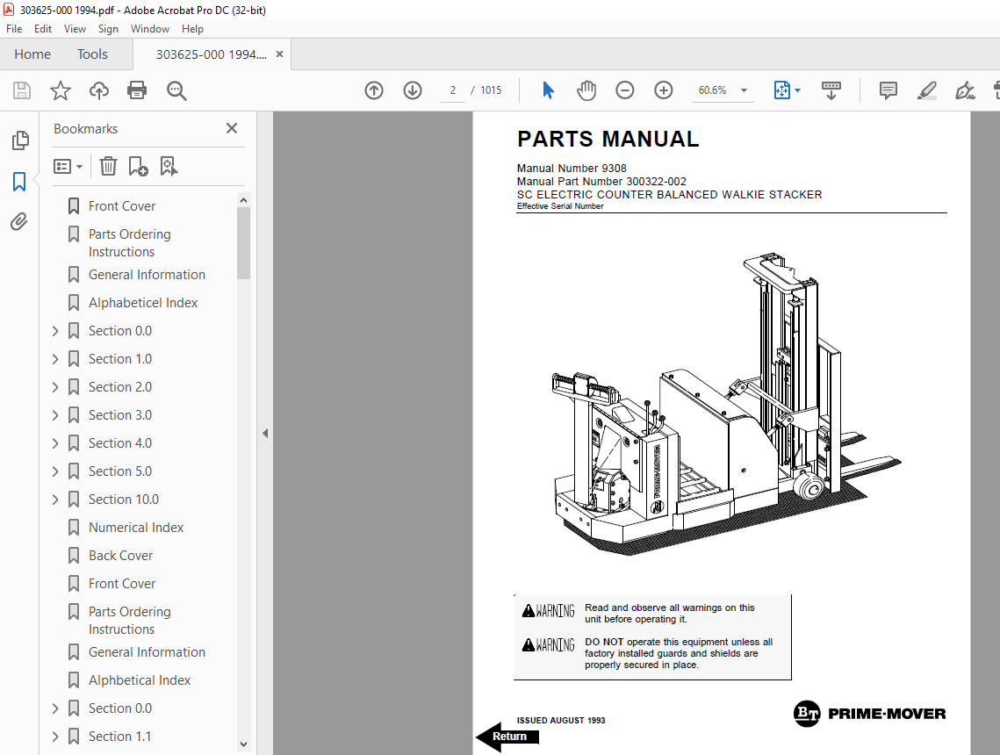Screen dimensions: 1000x755
Task: Collapse the navigation pane with side arrow
Action: 265,434
